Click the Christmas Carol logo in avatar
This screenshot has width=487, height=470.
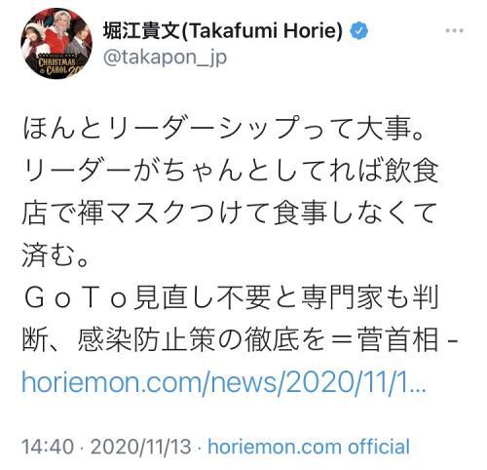58,66
